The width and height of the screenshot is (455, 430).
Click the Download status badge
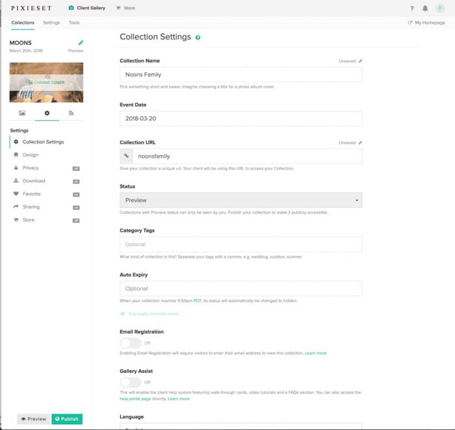point(76,181)
